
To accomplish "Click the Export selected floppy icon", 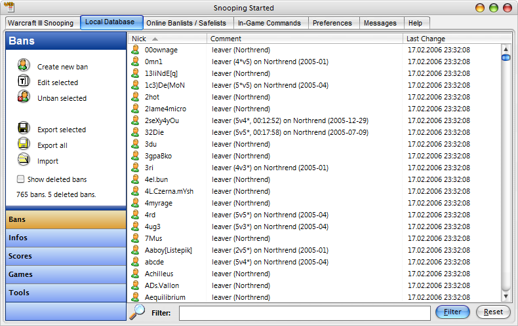I will [24, 128].
